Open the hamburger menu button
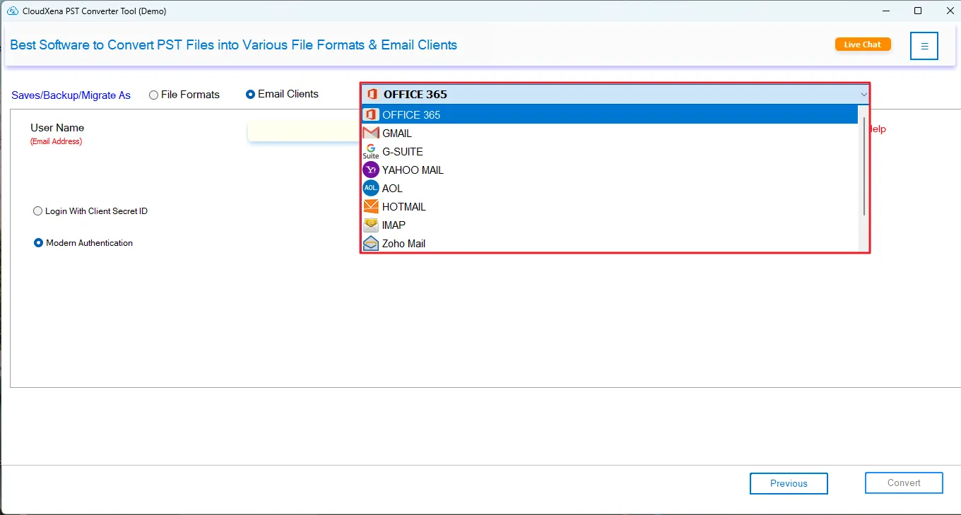 point(924,46)
